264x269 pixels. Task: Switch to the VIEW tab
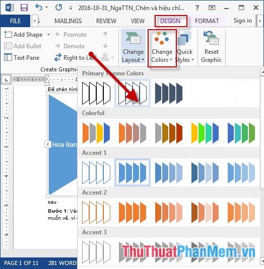pos(138,21)
